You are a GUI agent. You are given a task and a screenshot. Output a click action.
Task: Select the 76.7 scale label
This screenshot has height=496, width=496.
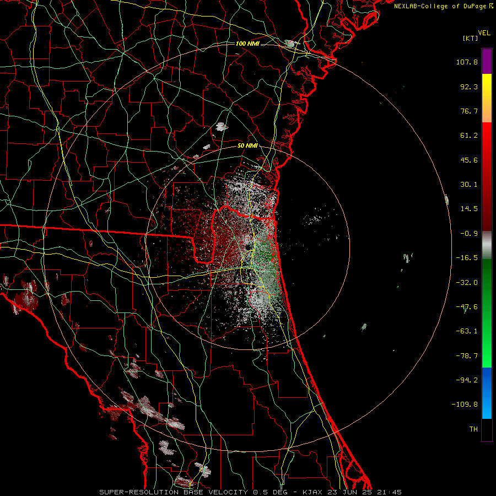pyautogui.click(x=469, y=111)
